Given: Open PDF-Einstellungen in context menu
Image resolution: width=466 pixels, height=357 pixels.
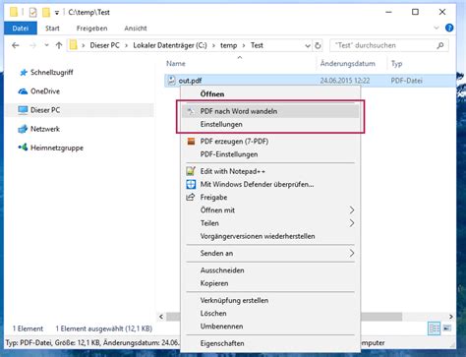Looking at the screenshot, I should pos(270,154).
